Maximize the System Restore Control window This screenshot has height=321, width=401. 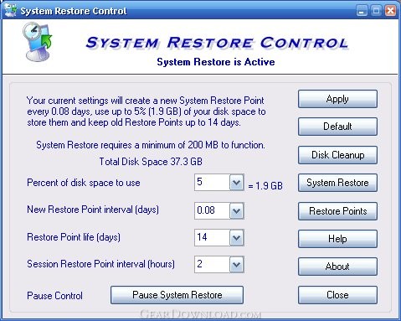(376, 11)
